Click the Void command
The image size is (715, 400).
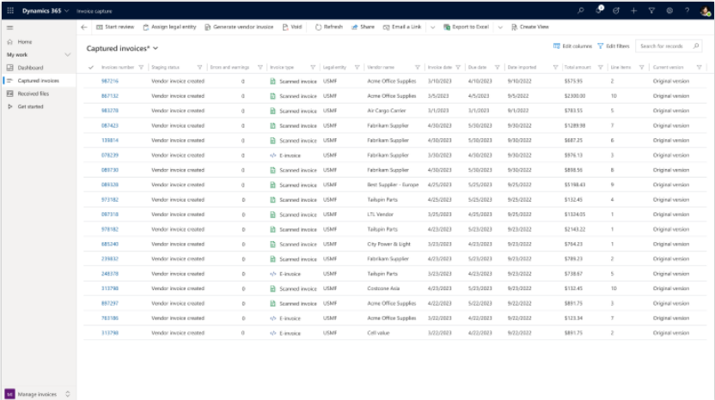[292, 27]
